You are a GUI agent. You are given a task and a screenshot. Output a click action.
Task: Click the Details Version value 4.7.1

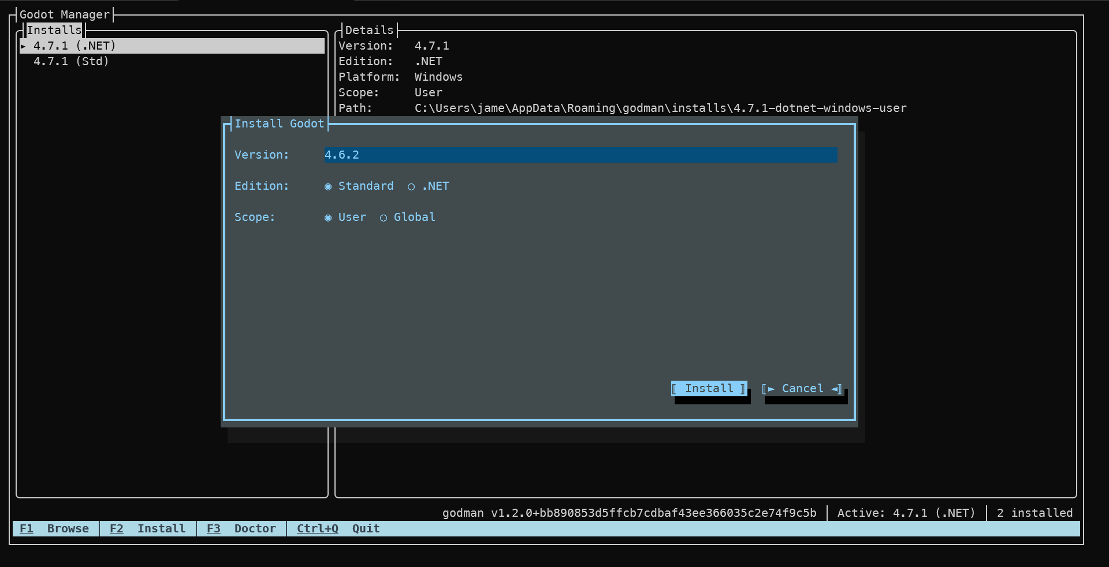coord(431,46)
